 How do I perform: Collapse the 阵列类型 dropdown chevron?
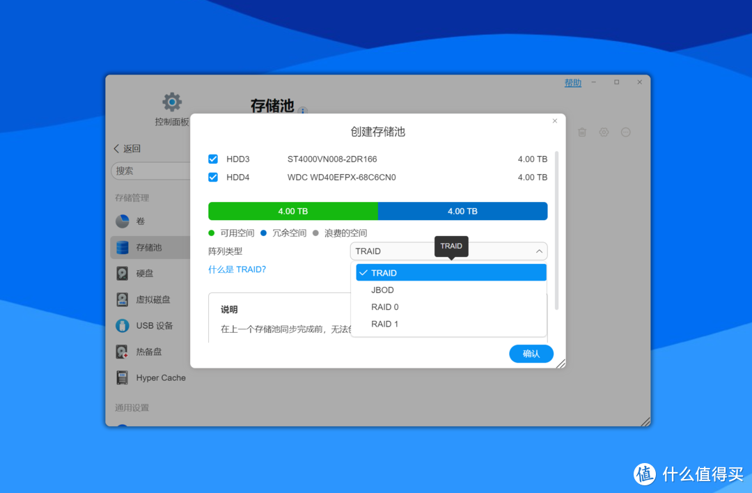pos(539,251)
